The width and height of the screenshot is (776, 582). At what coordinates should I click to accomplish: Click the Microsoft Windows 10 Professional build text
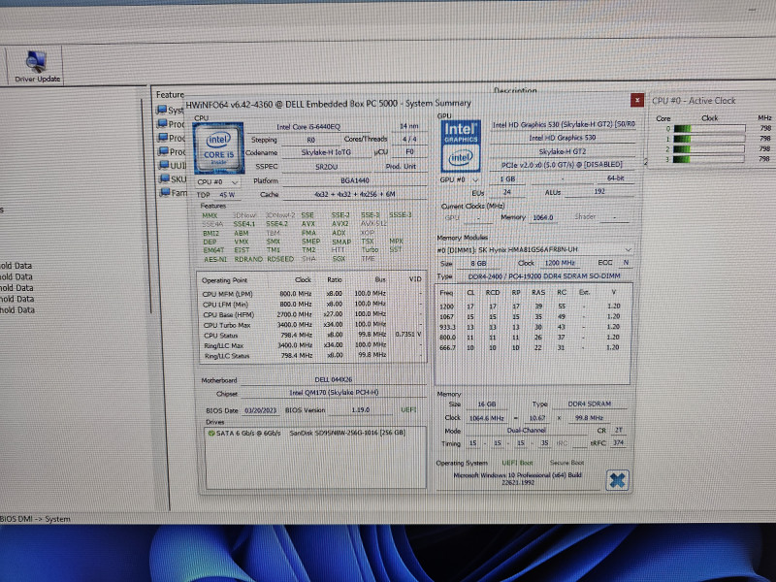click(x=518, y=478)
